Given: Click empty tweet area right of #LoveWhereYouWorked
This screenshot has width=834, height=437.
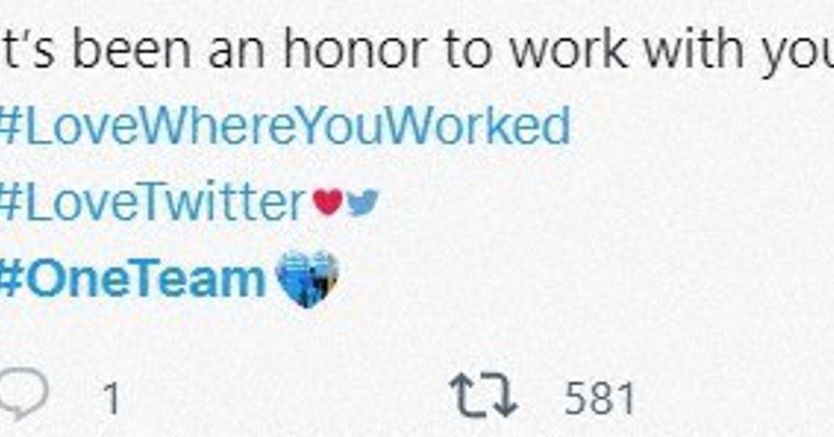Looking at the screenshot, I should pos(695,127).
